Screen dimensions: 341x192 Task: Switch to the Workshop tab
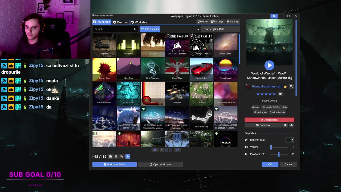[139, 22]
